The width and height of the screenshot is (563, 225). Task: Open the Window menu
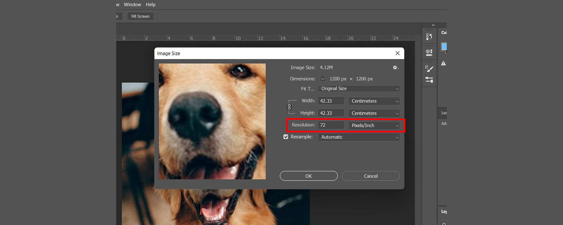pos(132,4)
